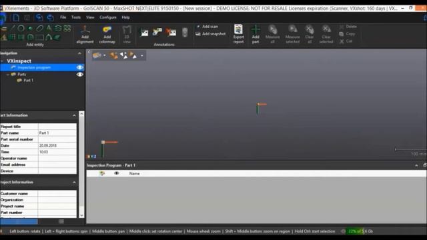The width and height of the screenshot is (427, 240).
Task: Click the Add colormap tool
Action: pos(107,34)
